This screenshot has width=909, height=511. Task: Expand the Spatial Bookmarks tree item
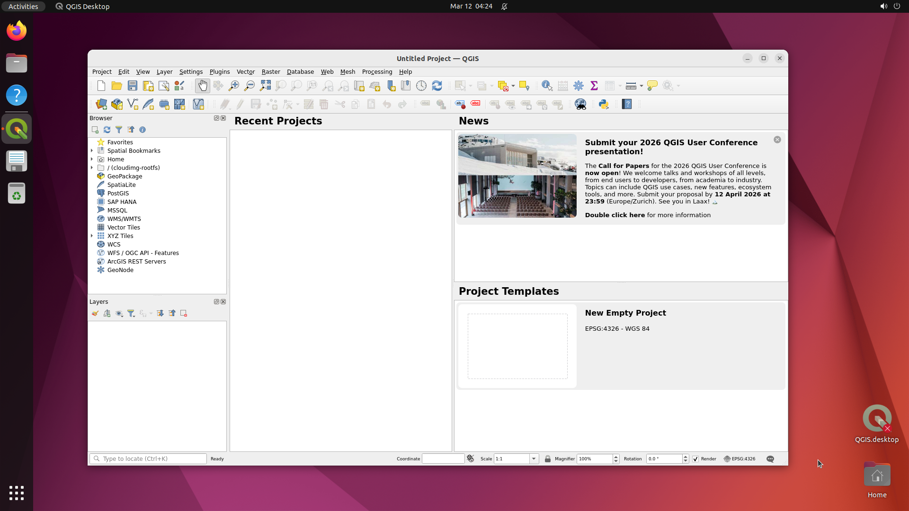pyautogui.click(x=92, y=150)
